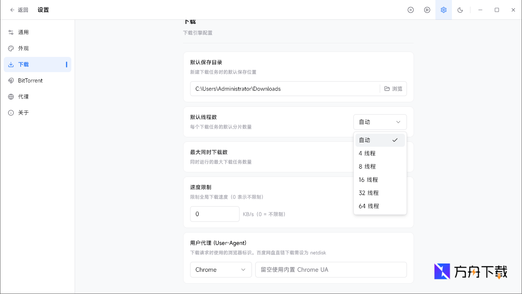Open the 默认线程数 dropdown
Viewport: 522px width, 294px height.
379,122
